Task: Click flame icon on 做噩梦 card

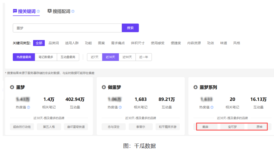Action: click(x=104, y=87)
